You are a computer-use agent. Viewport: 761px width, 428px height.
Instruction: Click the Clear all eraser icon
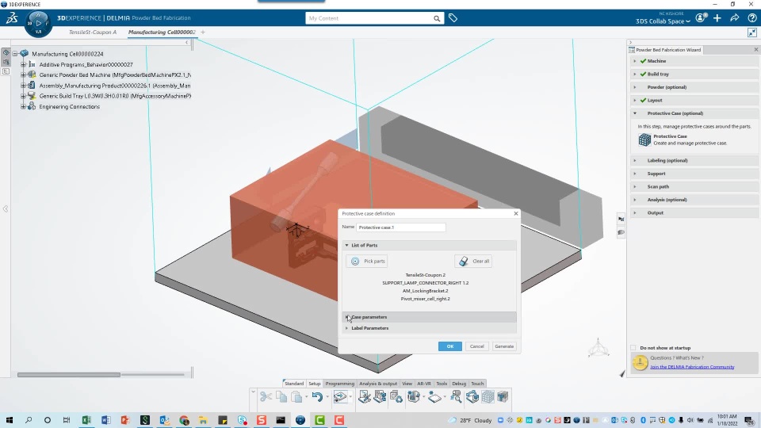tap(464, 261)
